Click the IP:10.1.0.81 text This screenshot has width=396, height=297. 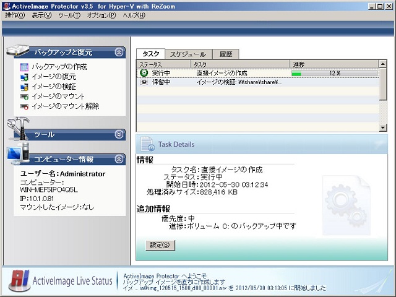(37, 199)
